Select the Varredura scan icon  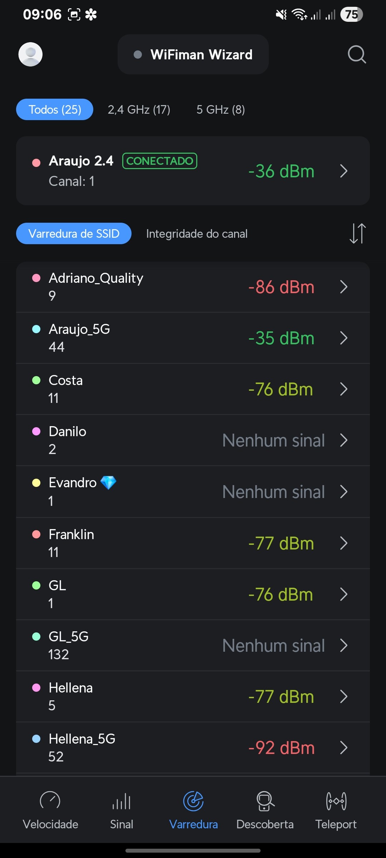click(193, 801)
